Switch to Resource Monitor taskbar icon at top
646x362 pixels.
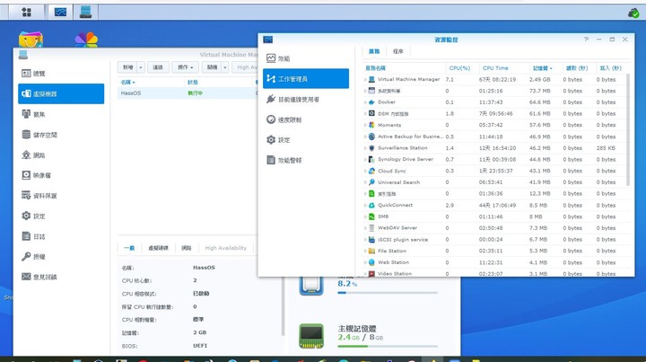click(x=61, y=12)
